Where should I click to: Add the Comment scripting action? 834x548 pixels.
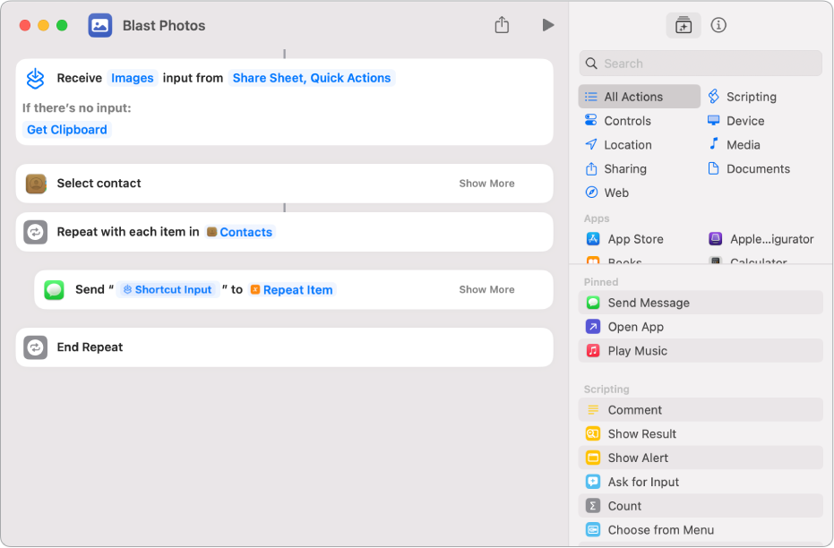pyautogui.click(x=701, y=410)
